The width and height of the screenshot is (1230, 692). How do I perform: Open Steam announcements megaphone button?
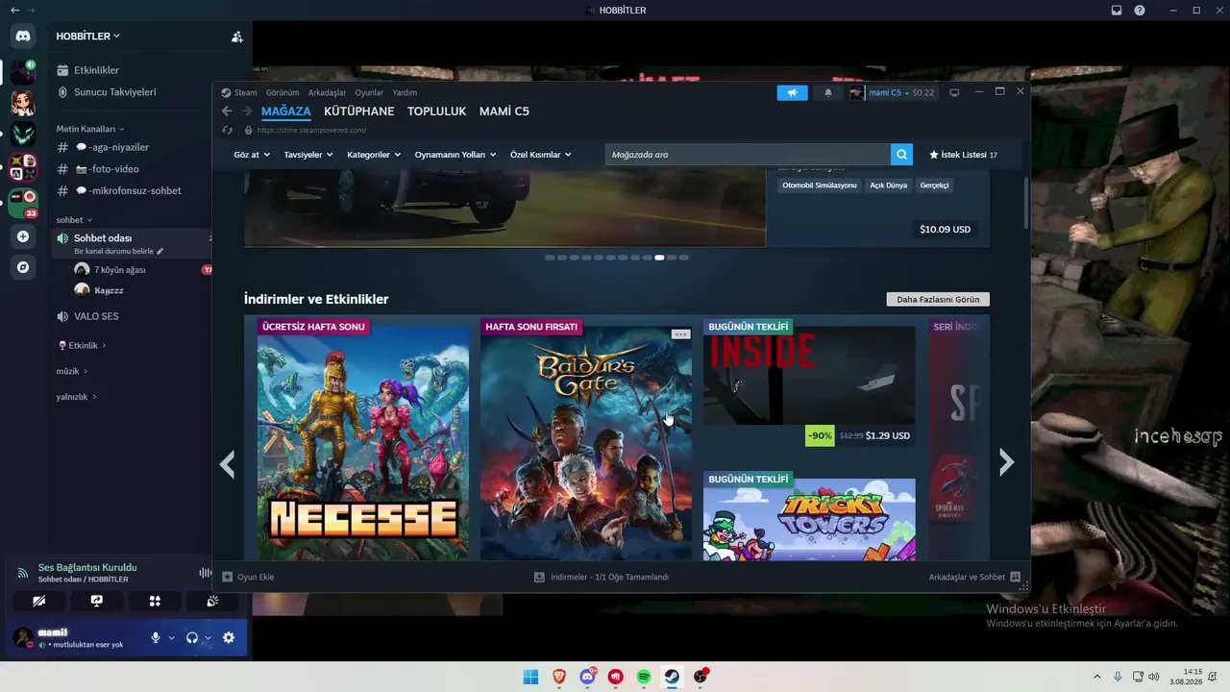(793, 92)
